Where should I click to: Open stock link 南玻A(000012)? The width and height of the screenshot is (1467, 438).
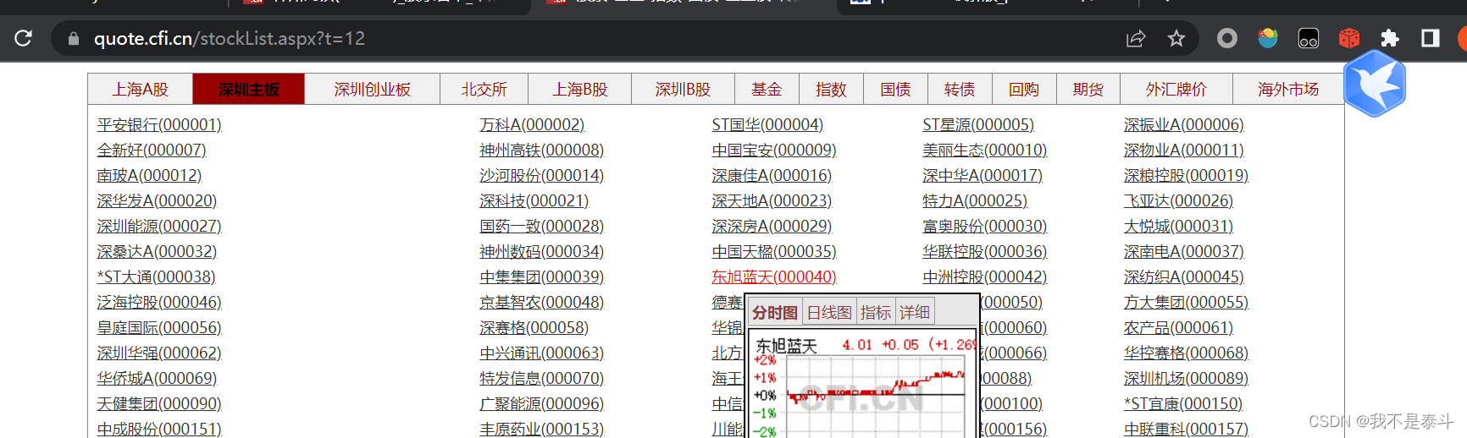point(149,176)
